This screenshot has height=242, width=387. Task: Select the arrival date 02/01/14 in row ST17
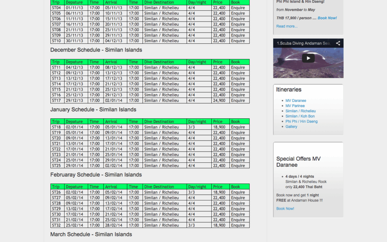pos(114,100)
